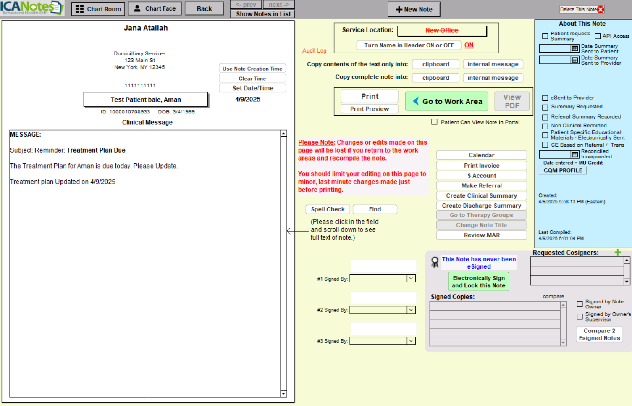The width and height of the screenshot is (632, 406).
Task: Click the eSign ribbon award icon
Action: pos(435,263)
